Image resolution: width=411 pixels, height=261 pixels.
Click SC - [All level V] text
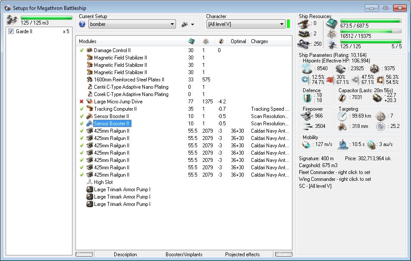coord(315,186)
